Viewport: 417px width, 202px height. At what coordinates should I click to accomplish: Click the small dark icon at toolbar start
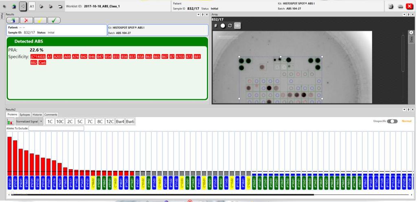tap(4, 6)
